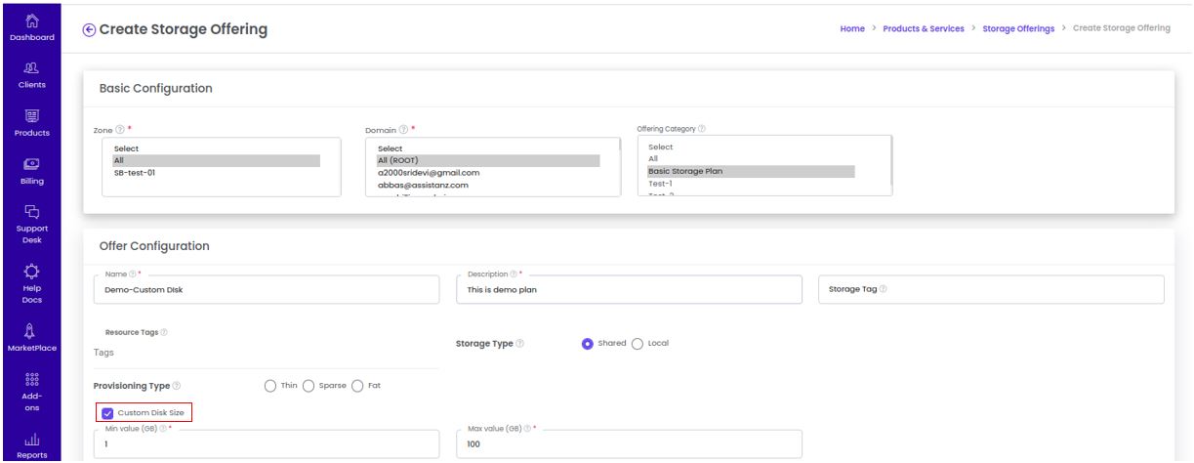
Task: Choose Thin provisioning type
Action: [x=269, y=385]
